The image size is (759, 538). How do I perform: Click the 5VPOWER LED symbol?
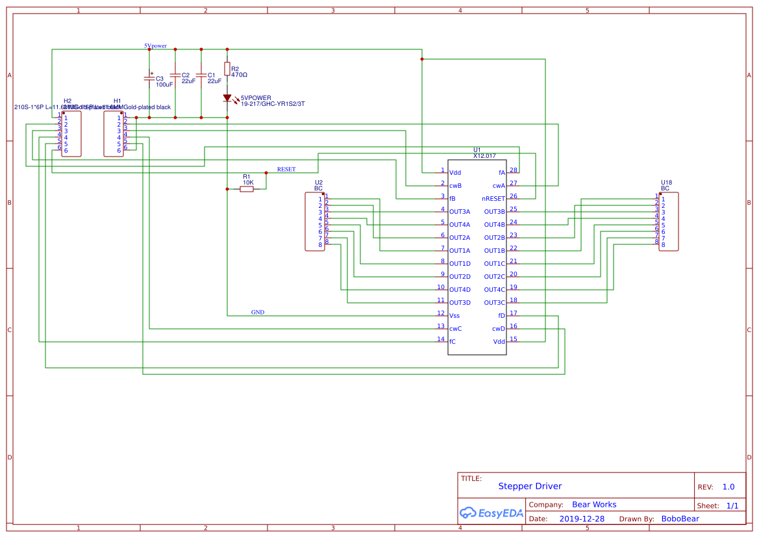(227, 98)
